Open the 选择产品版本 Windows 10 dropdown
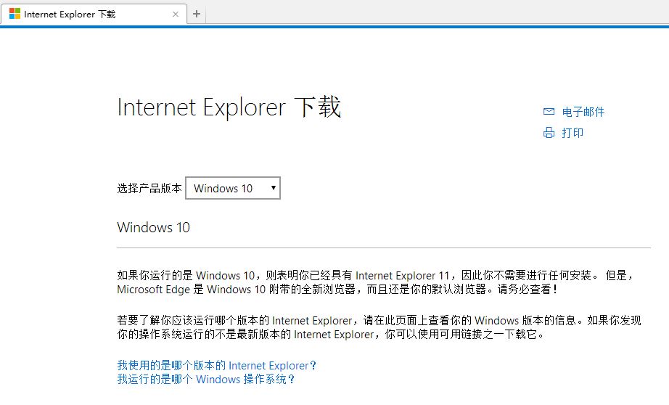The image size is (669, 405). tap(233, 188)
